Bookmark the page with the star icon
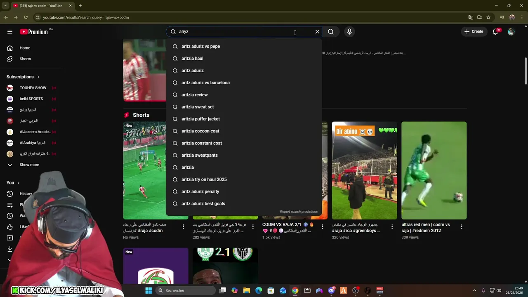The height and width of the screenshot is (297, 528). click(x=488, y=17)
